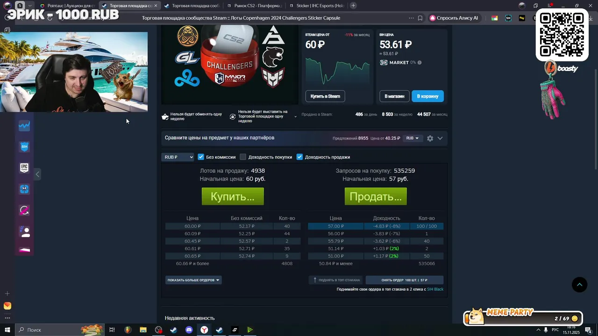598x336 pixels.
Task: Close the active 'Торговая площадка' tab
Action: [156, 6]
